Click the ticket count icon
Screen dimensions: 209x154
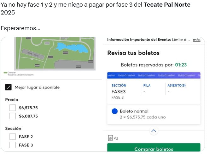click(111, 138)
